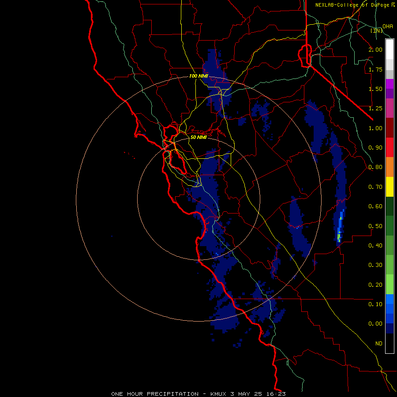This screenshot has width=397, height=397.
Task: Click the ND legend label
Action: (x=379, y=344)
